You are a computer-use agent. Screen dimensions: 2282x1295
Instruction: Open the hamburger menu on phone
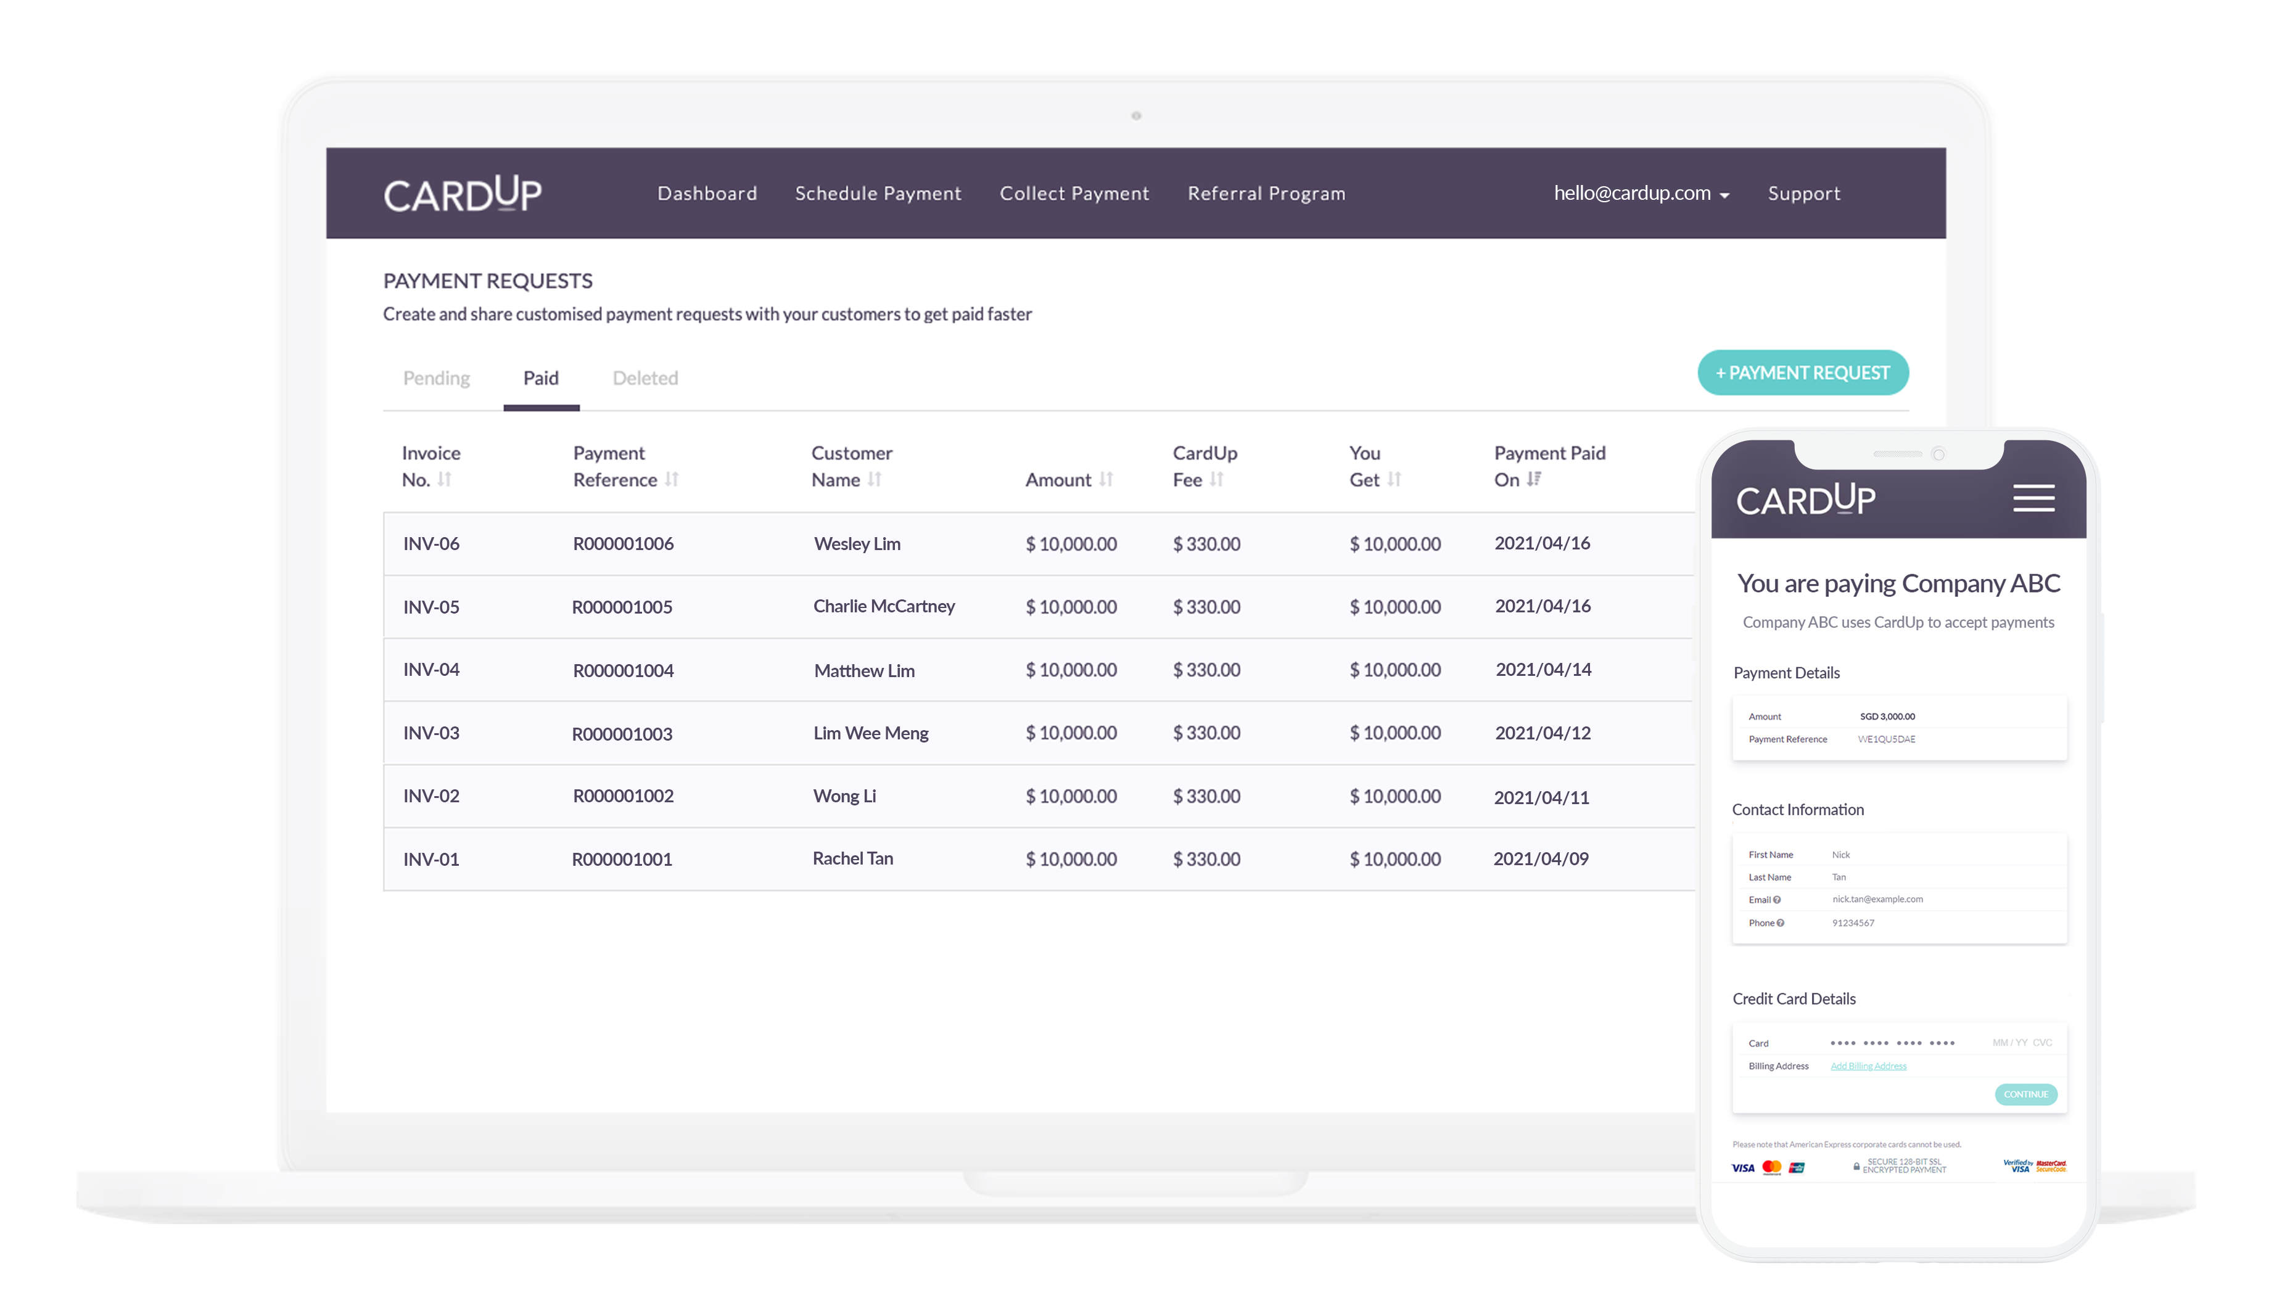coord(2033,498)
